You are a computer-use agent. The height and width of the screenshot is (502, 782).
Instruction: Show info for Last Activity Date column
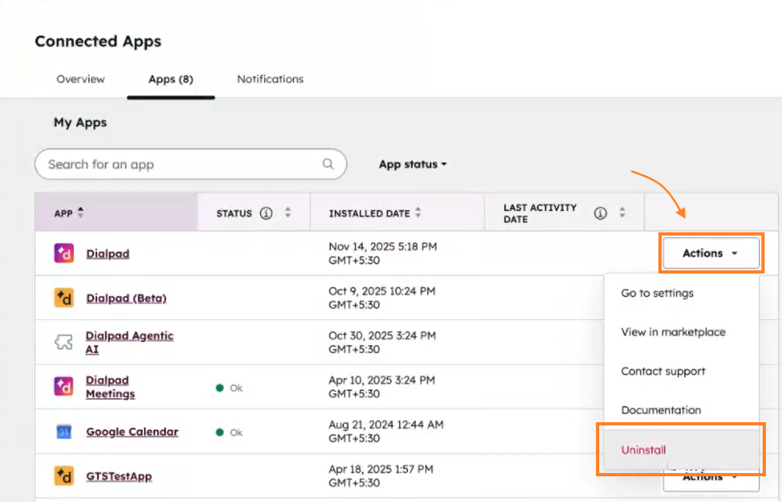600,213
